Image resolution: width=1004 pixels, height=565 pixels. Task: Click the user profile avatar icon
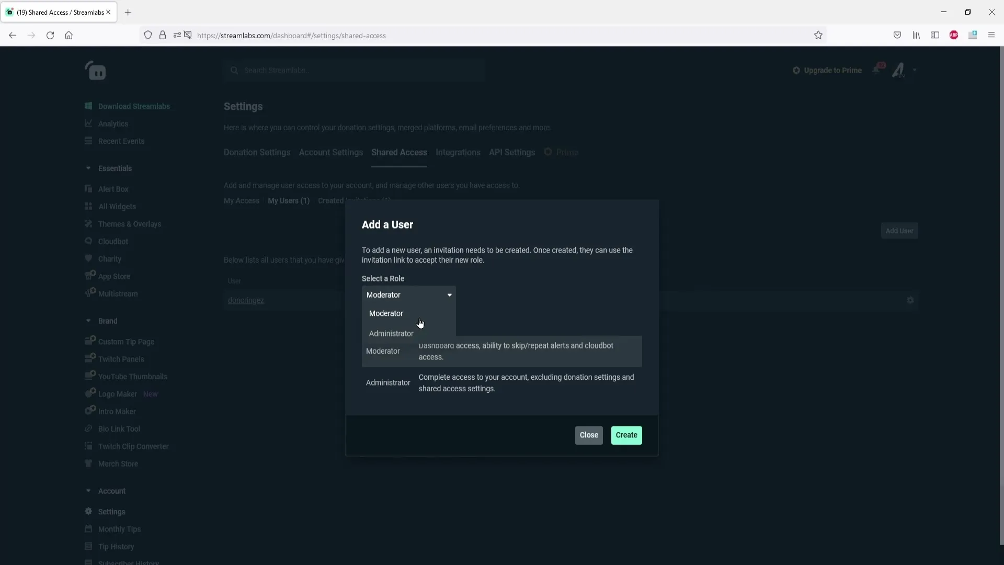[x=898, y=70]
